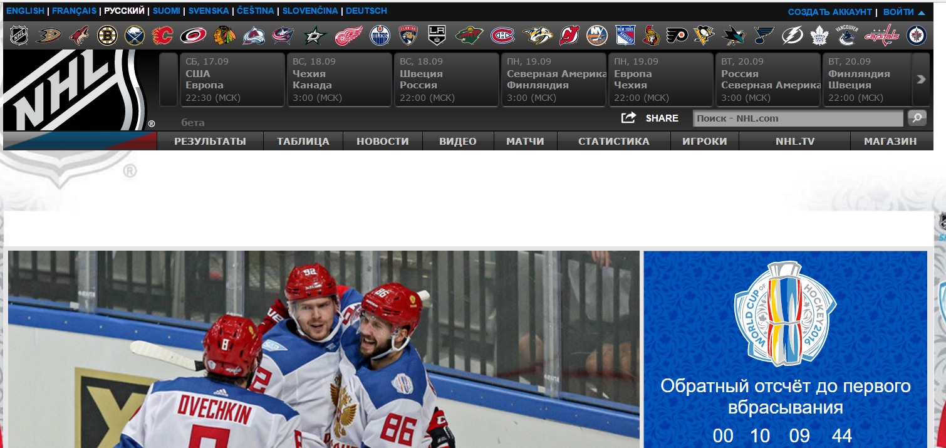
Task: Open the Columbus Blue Jackets logo
Action: tap(283, 36)
